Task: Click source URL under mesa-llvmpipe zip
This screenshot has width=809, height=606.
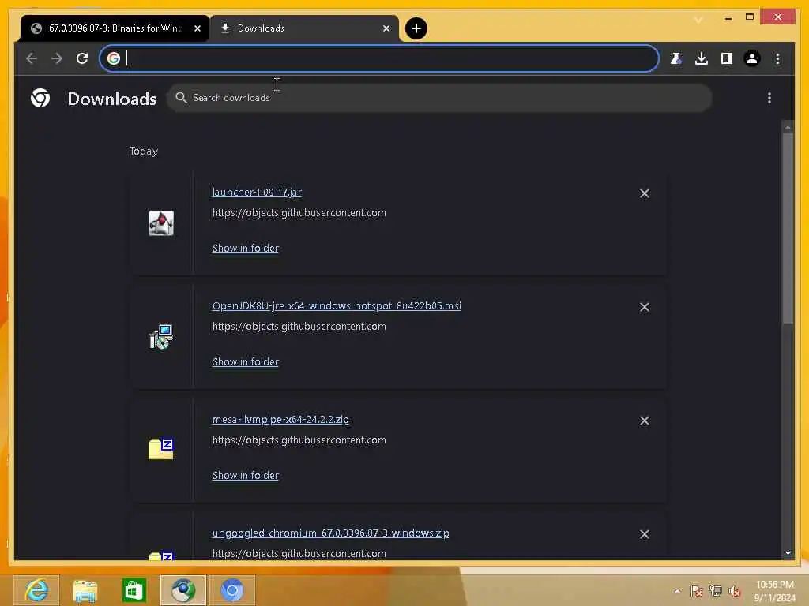Action: (299, 440)
